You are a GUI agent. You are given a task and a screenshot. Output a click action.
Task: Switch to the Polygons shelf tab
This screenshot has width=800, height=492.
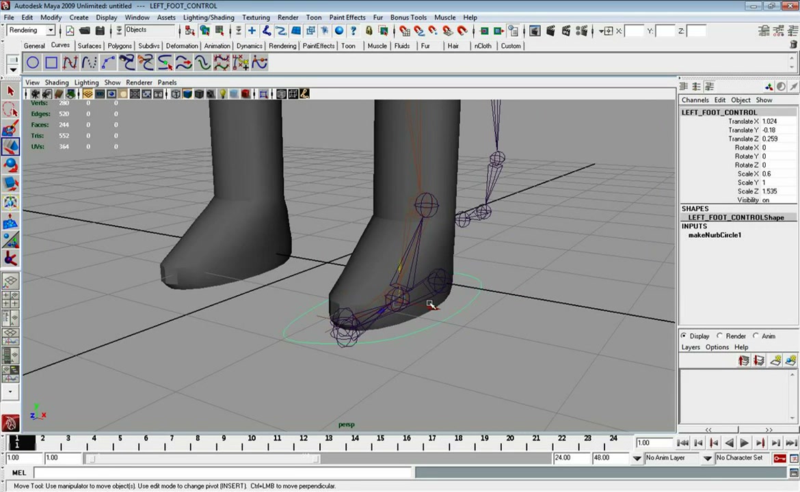(120, 45)
